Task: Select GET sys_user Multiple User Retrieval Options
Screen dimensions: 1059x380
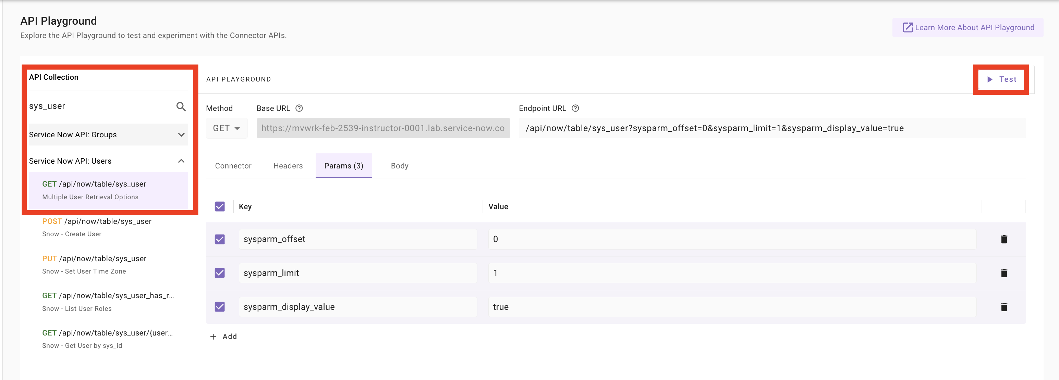Action: point(108,190)
